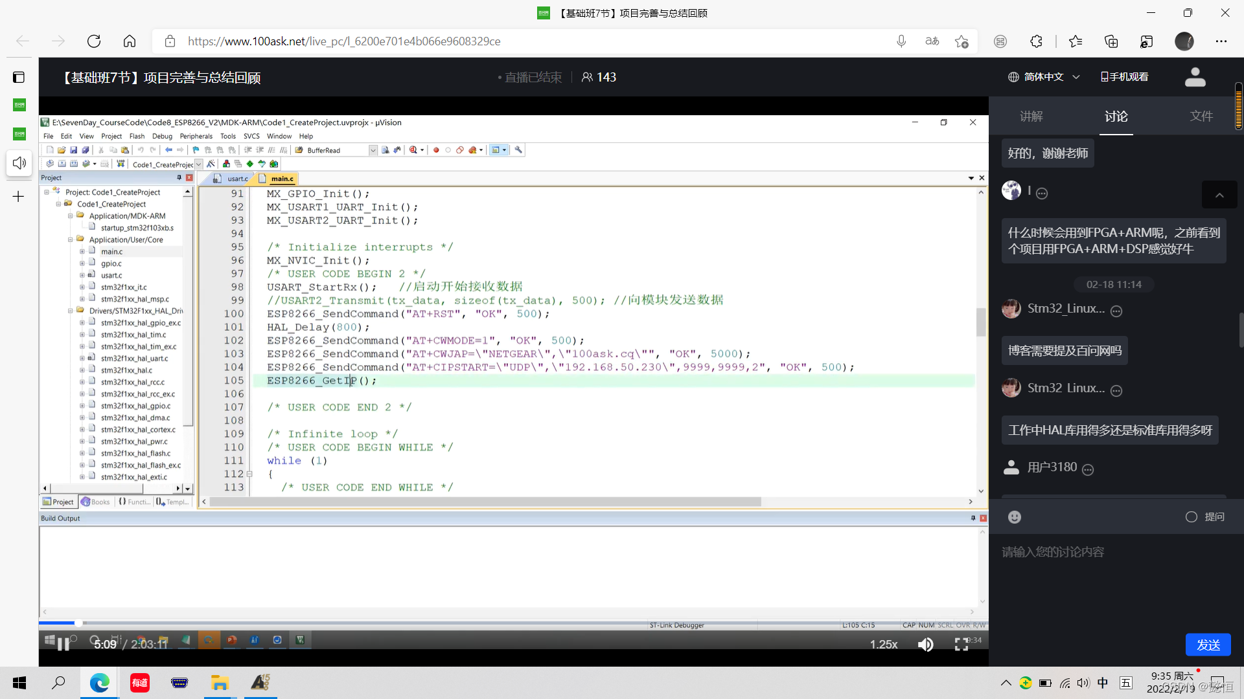1244x699 pixels.
Task: Go to browser home page
Action: pyautogui.click(x=130, y=41)
